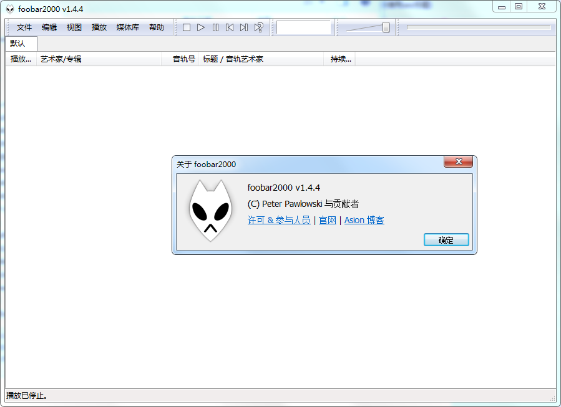
Task: Click the main window close button
Action: click(542, 7)
